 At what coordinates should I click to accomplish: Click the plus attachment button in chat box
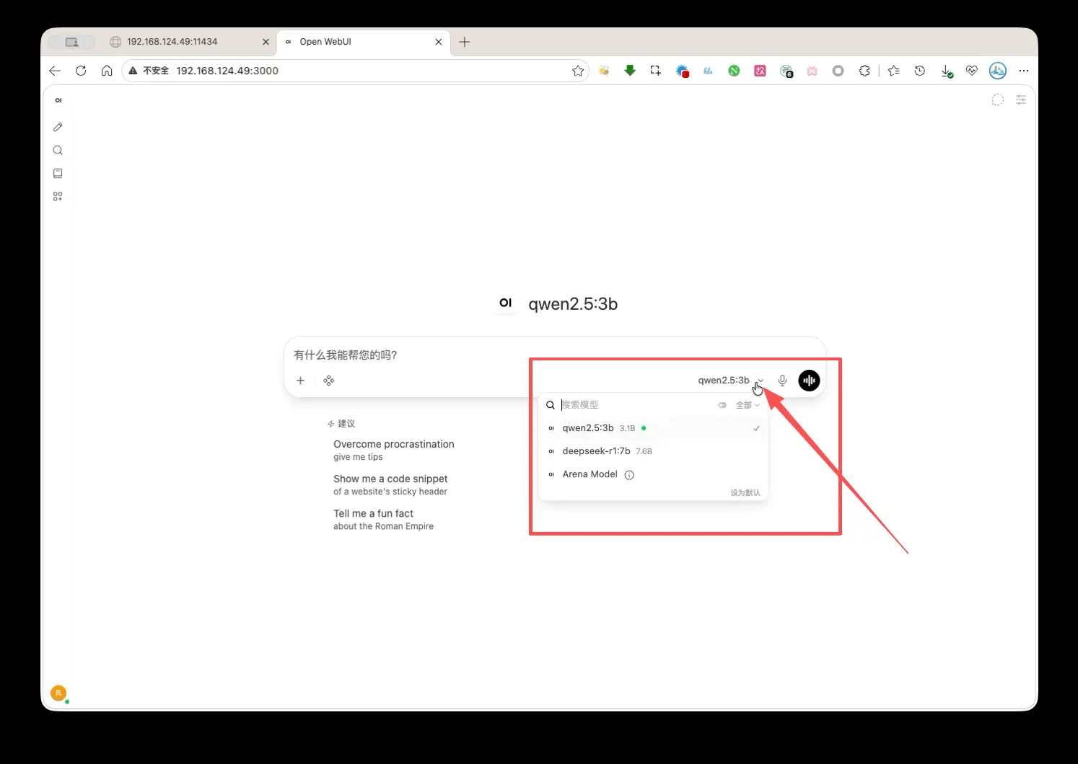301,381
